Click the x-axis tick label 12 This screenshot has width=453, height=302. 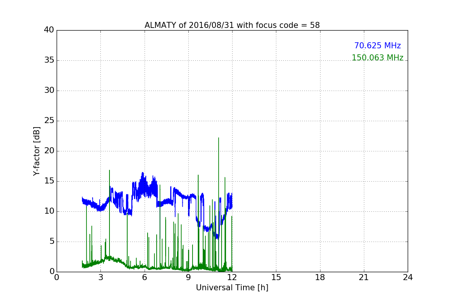click(x=232, y=277)
